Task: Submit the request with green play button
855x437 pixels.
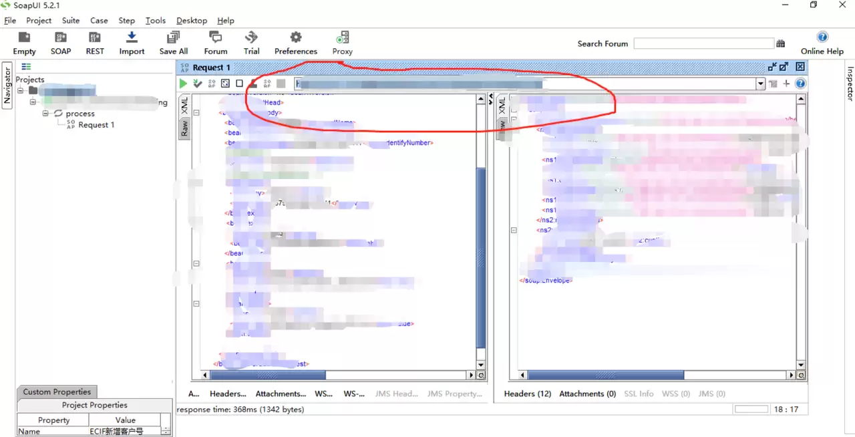Action: (183, 84)
